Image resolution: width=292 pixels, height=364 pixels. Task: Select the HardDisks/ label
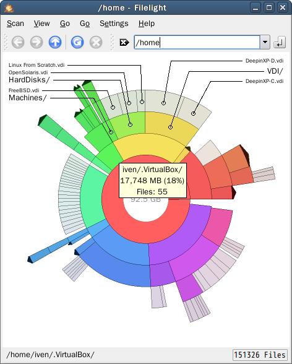[x=29, y=80]
